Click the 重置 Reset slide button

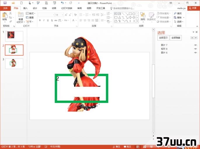(30, 18)
